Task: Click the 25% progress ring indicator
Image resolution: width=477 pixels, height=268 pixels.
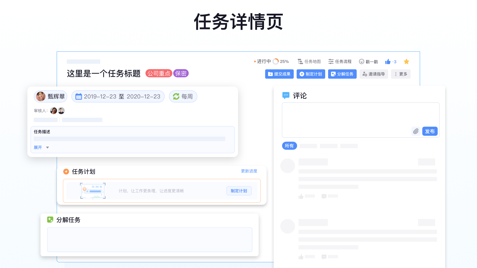Action: click(x=276, y=61)
